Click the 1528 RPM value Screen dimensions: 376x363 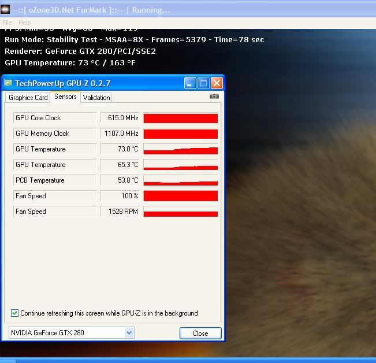click(x=120, y=212)
